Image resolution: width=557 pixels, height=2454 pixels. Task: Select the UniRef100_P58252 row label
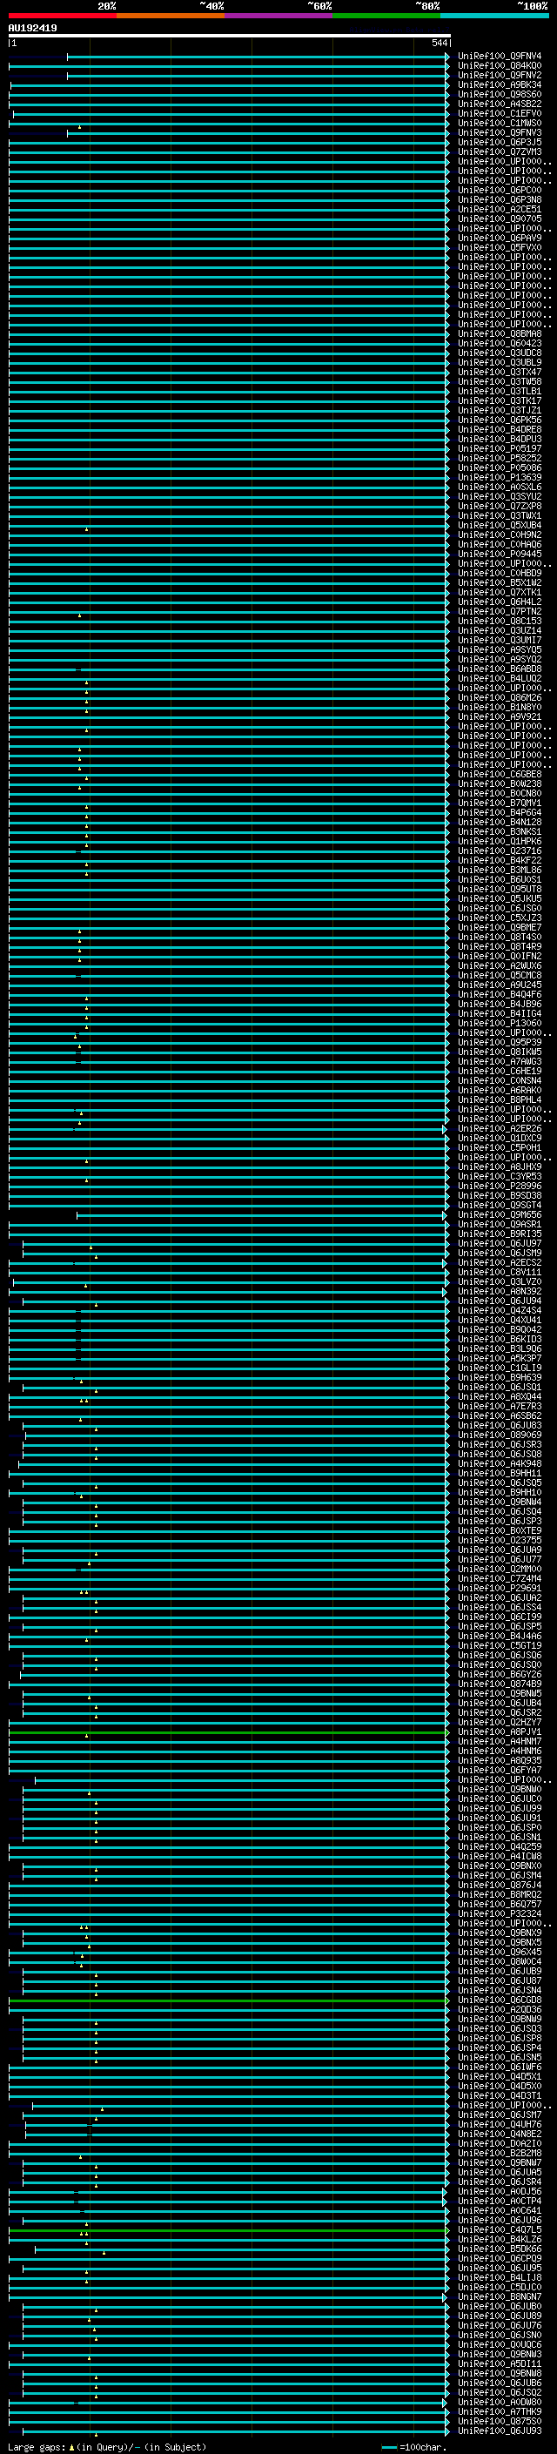pos(500,458)
